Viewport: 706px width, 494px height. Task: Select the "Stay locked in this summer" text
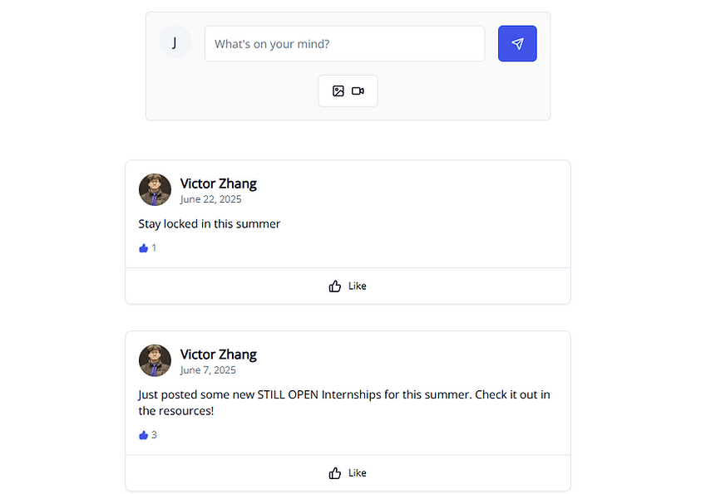pyautogui.click(x=210, y=224)
